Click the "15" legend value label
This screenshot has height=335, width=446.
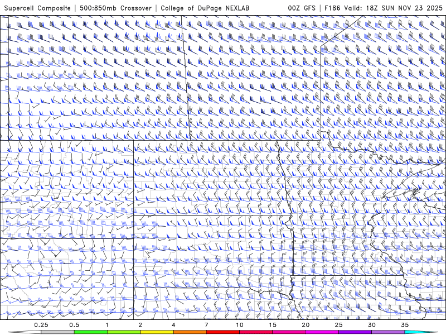pos(273,325)
